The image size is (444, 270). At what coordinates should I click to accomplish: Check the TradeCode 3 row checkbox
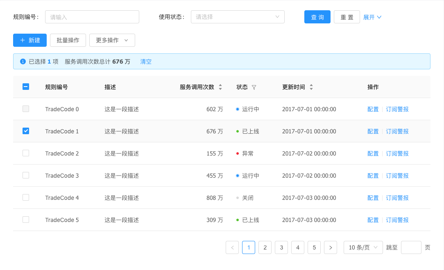26,175
